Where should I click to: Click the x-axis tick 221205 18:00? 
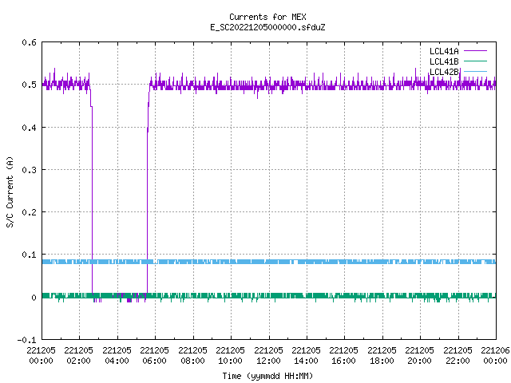tap(382, 356)
